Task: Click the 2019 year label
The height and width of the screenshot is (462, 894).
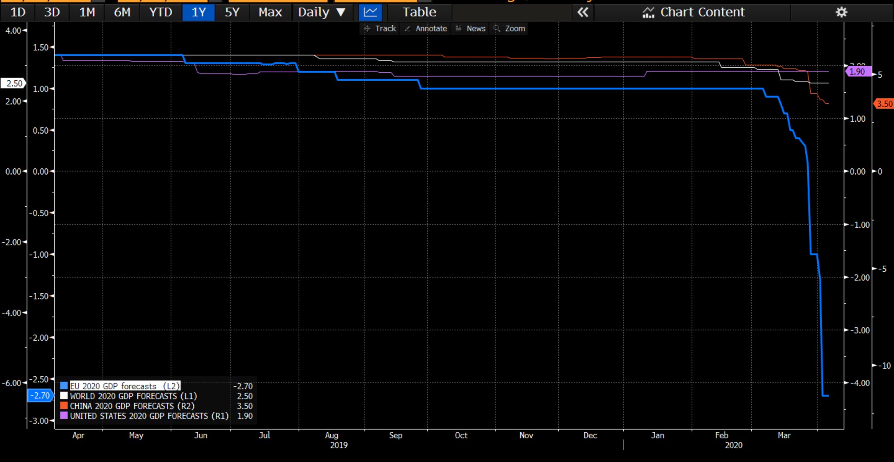Action: click(339, 445)
